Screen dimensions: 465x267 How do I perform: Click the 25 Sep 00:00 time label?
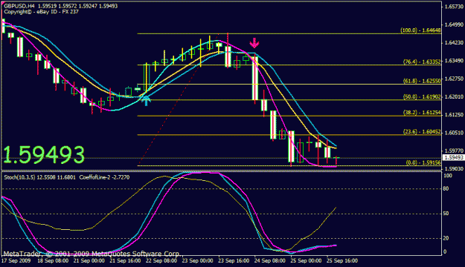pyautogui.click(x=306, y=260)
